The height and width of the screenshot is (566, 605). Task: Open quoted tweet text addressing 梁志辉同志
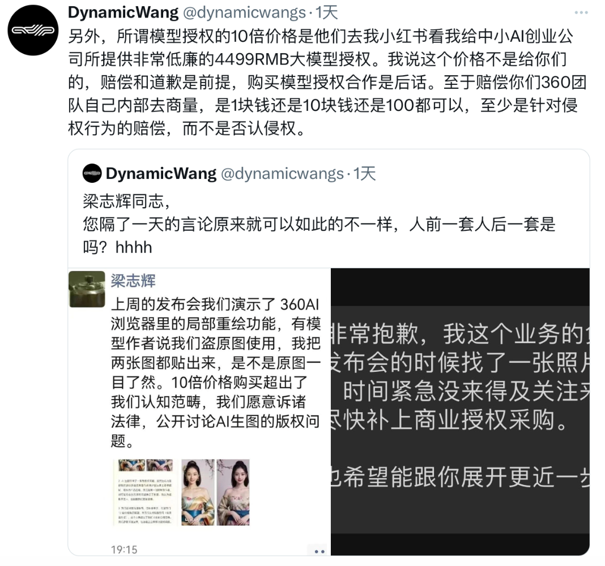tap(319, 224)
